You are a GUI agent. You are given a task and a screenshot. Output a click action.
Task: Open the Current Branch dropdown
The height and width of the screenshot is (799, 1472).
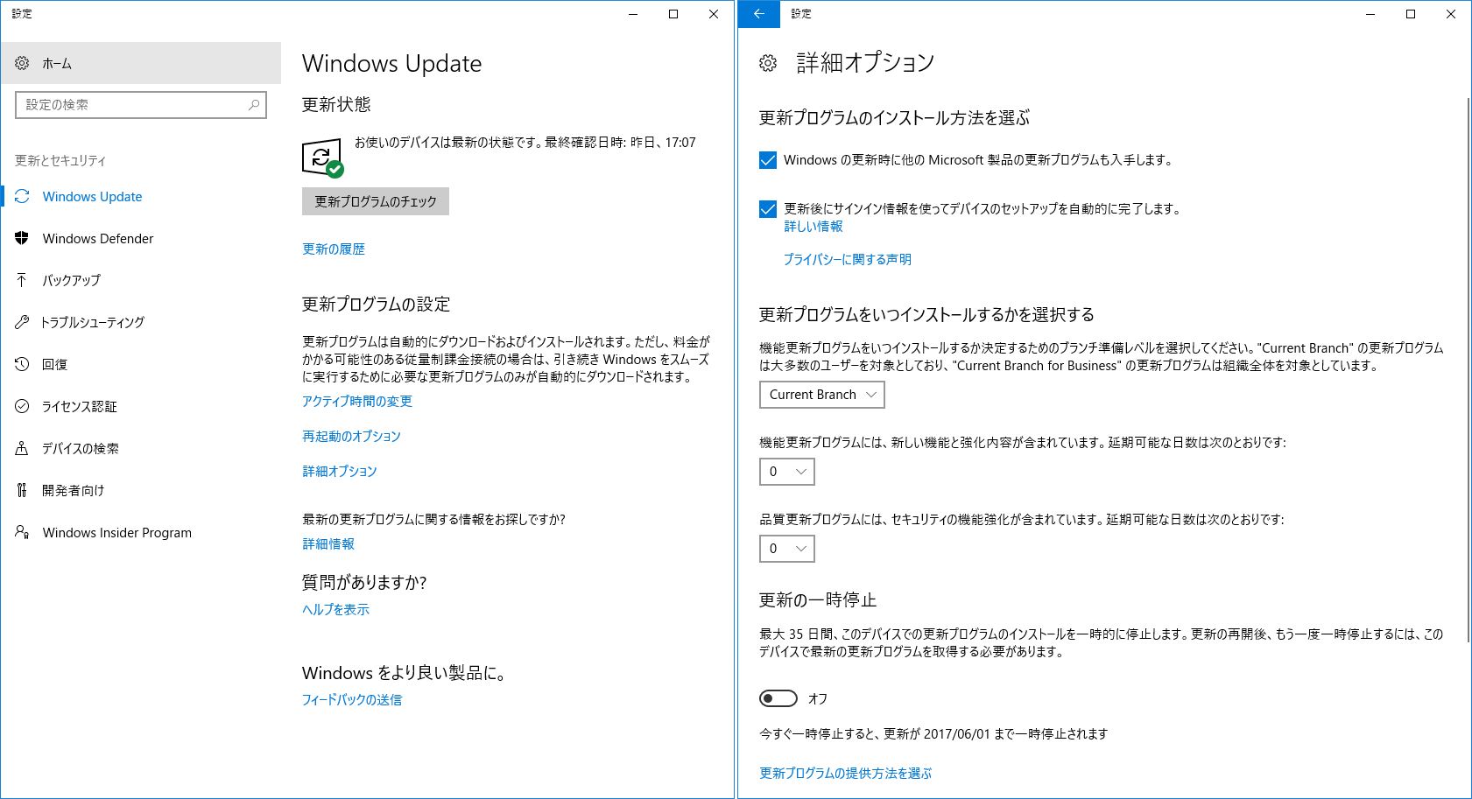(821, 395)
